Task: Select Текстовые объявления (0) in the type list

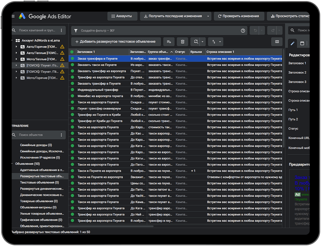Action: click(39, 183)
